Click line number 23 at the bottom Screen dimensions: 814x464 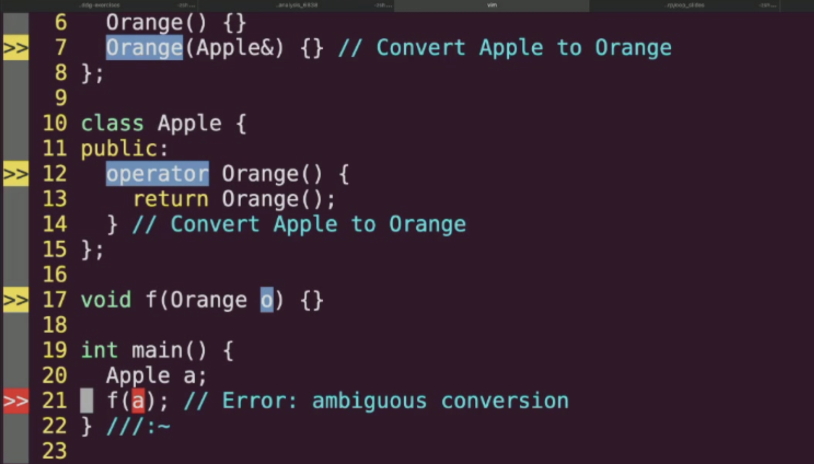pyautogui.click(x=55, y=451)
